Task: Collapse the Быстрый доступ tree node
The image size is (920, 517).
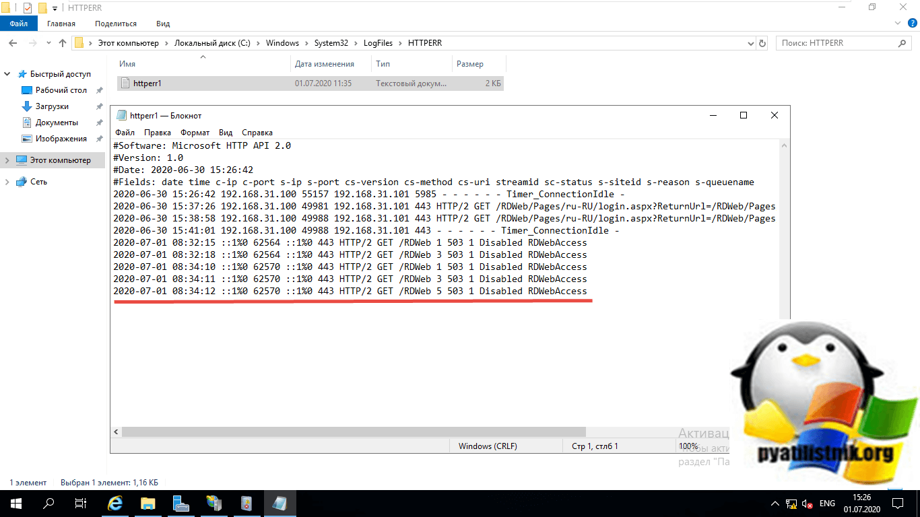Action: point(7,74)
